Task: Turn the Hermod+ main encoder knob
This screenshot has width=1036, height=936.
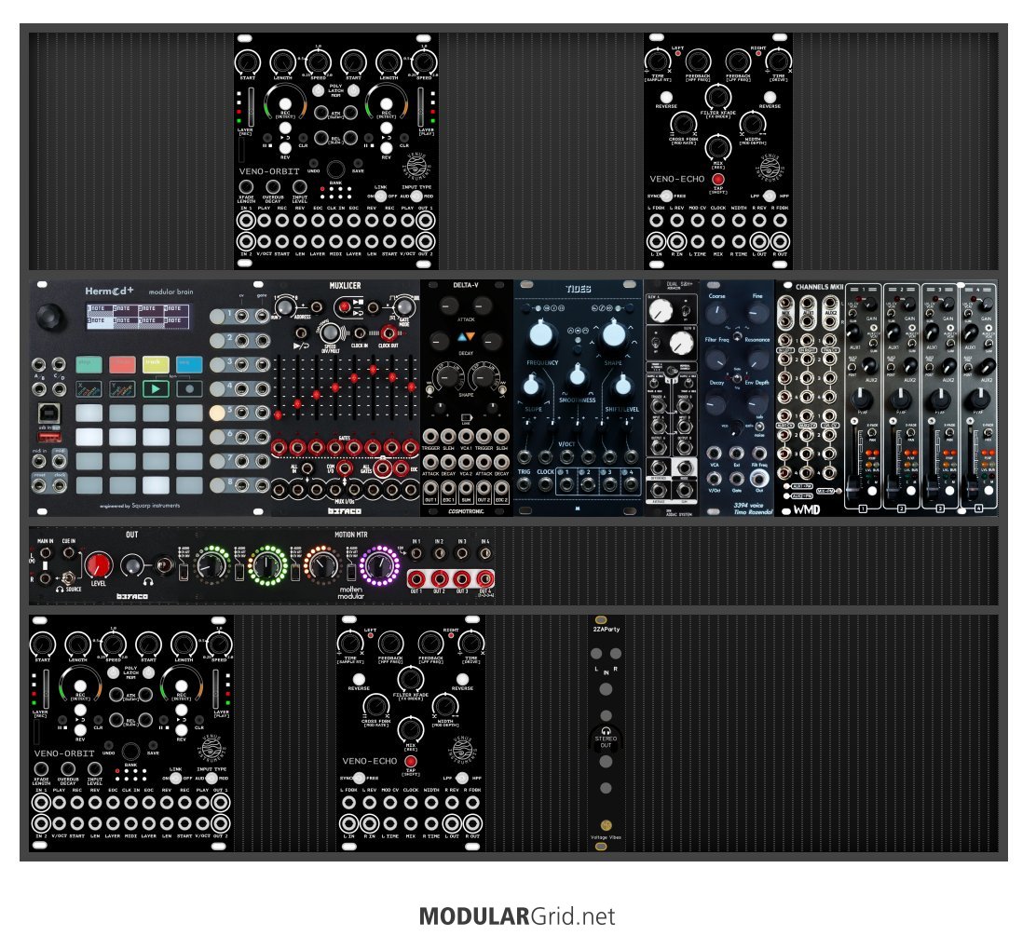Action: (50, 317)
